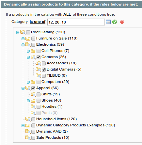Screen dimensions: 142x145
Task: Select the 'Root Catalog (120)' label
Action: [48, 32]
